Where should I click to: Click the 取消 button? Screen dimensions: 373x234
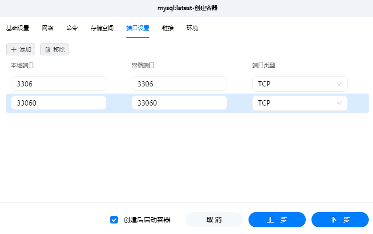[214, 220]
